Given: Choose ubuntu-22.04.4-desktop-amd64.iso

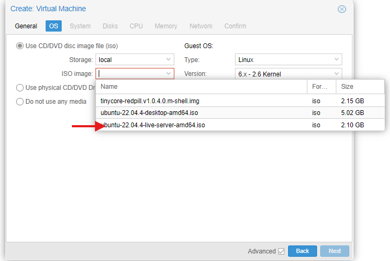Looking at the screenshot, I should (240, 113).
